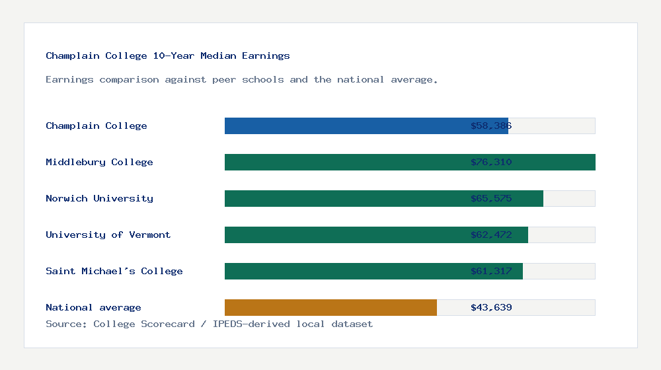Click the green University of Vermont bar
Viewport: 661px width, 370px height.
377,235
